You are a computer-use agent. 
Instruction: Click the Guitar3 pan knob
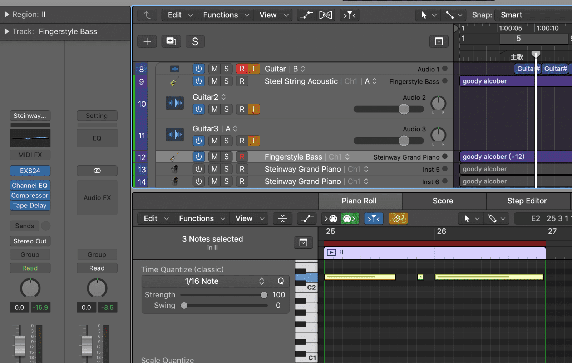pos(438,135)
